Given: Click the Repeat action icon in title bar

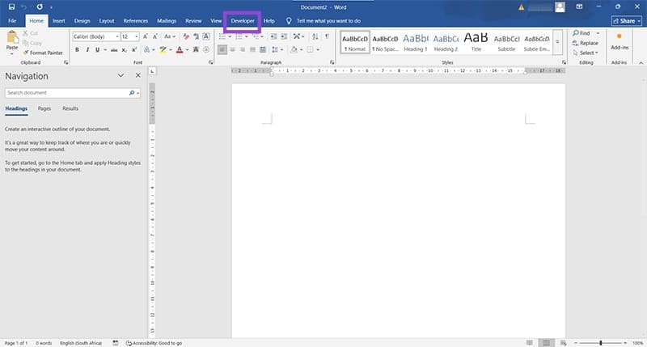Looking at the screenshot, I should pyautogui.click(x=40, y=7).
